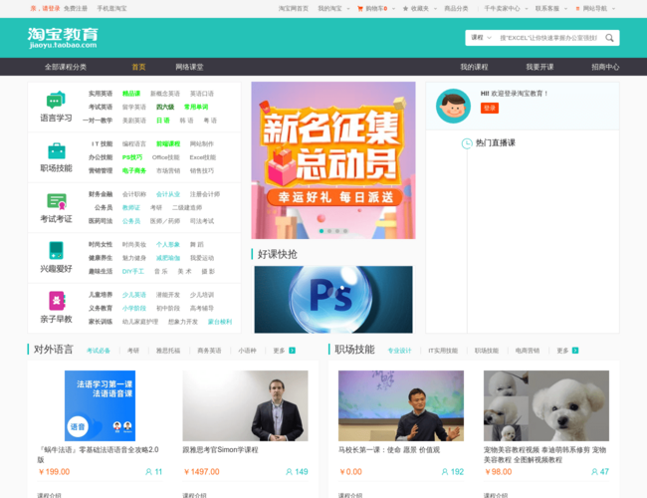Click the arrow icon after 职场技能 更多
Viewport: 647px width, 498px height.
tap(575, 351)
